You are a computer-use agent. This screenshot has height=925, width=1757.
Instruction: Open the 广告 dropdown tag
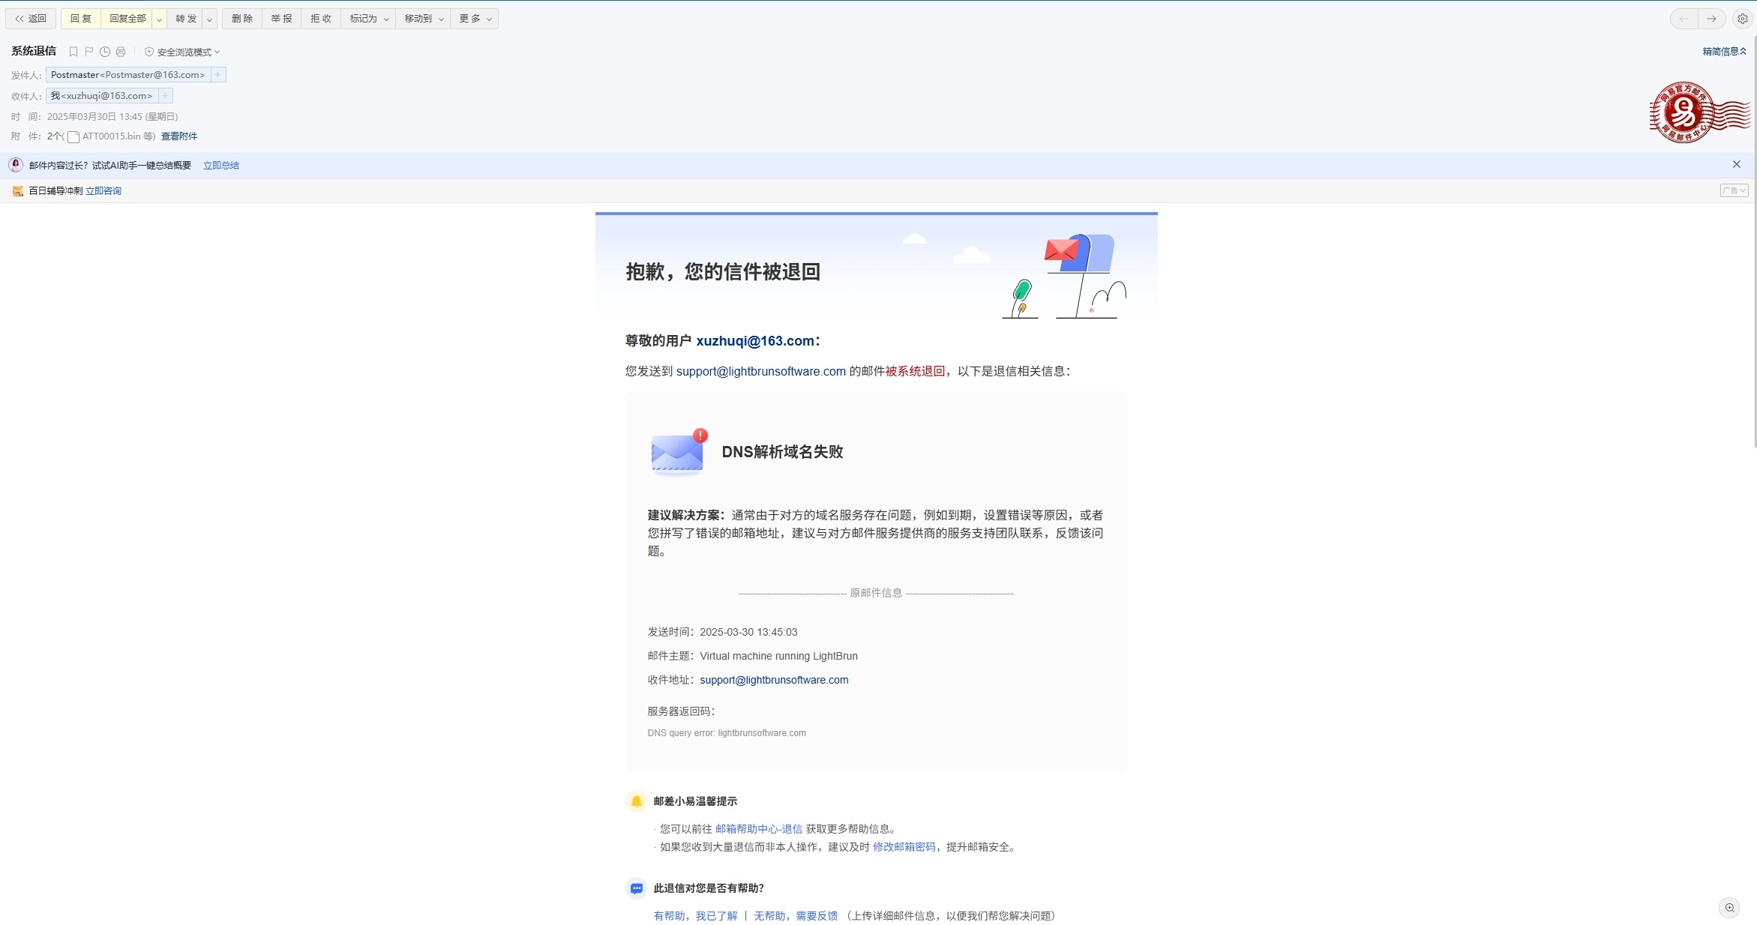click(1734, 190)
